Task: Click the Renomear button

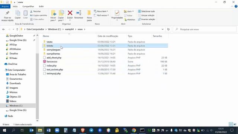Action: tap(78, 15)
